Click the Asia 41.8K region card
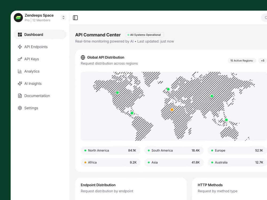267x200 pixels. (174, 162)
